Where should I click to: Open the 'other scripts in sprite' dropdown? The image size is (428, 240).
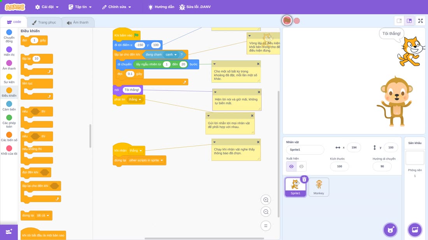[x=146, y=160]
